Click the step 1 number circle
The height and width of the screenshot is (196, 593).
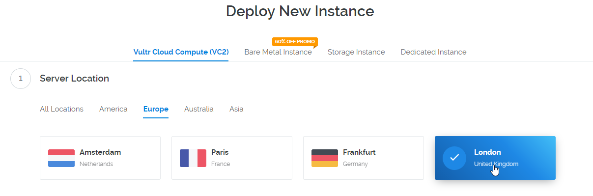click(21, 79)
